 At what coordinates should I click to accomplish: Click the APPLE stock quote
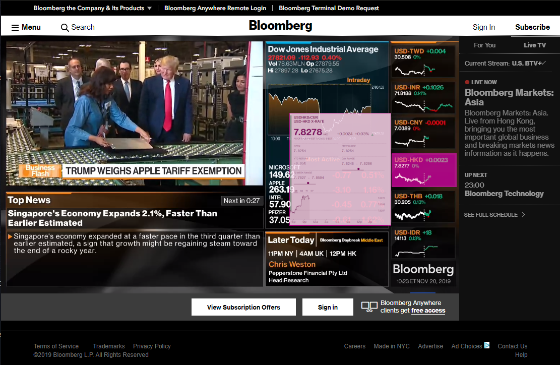pos(281,187)
